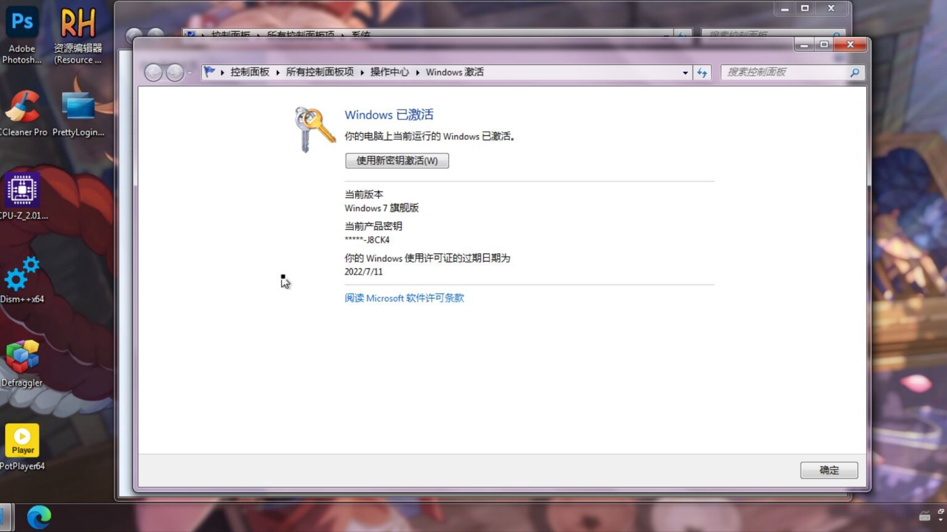Open PotPlayer64 desktop icon

(22, 447)
